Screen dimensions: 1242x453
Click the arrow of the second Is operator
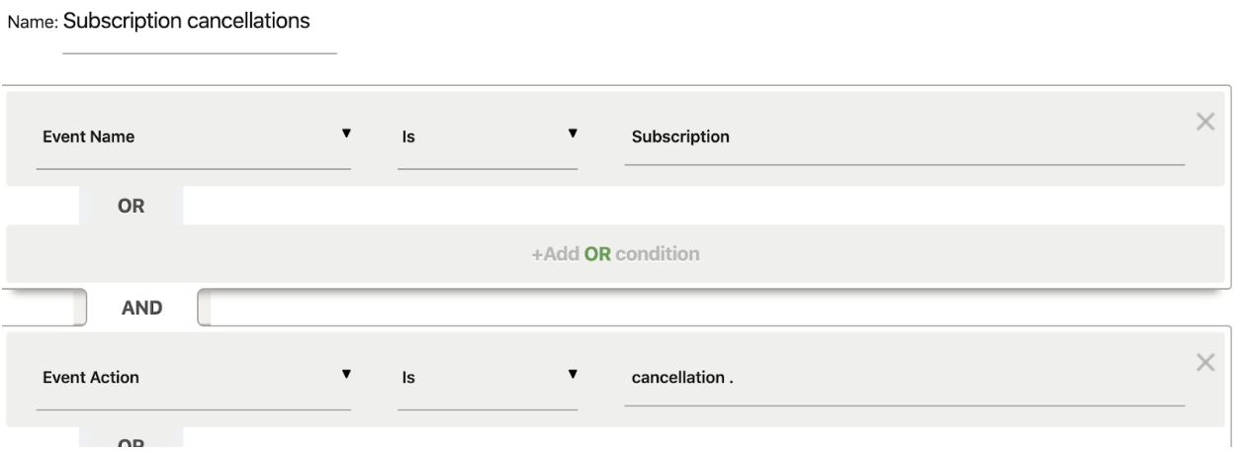pyautogui.click(x=572, y=374)
